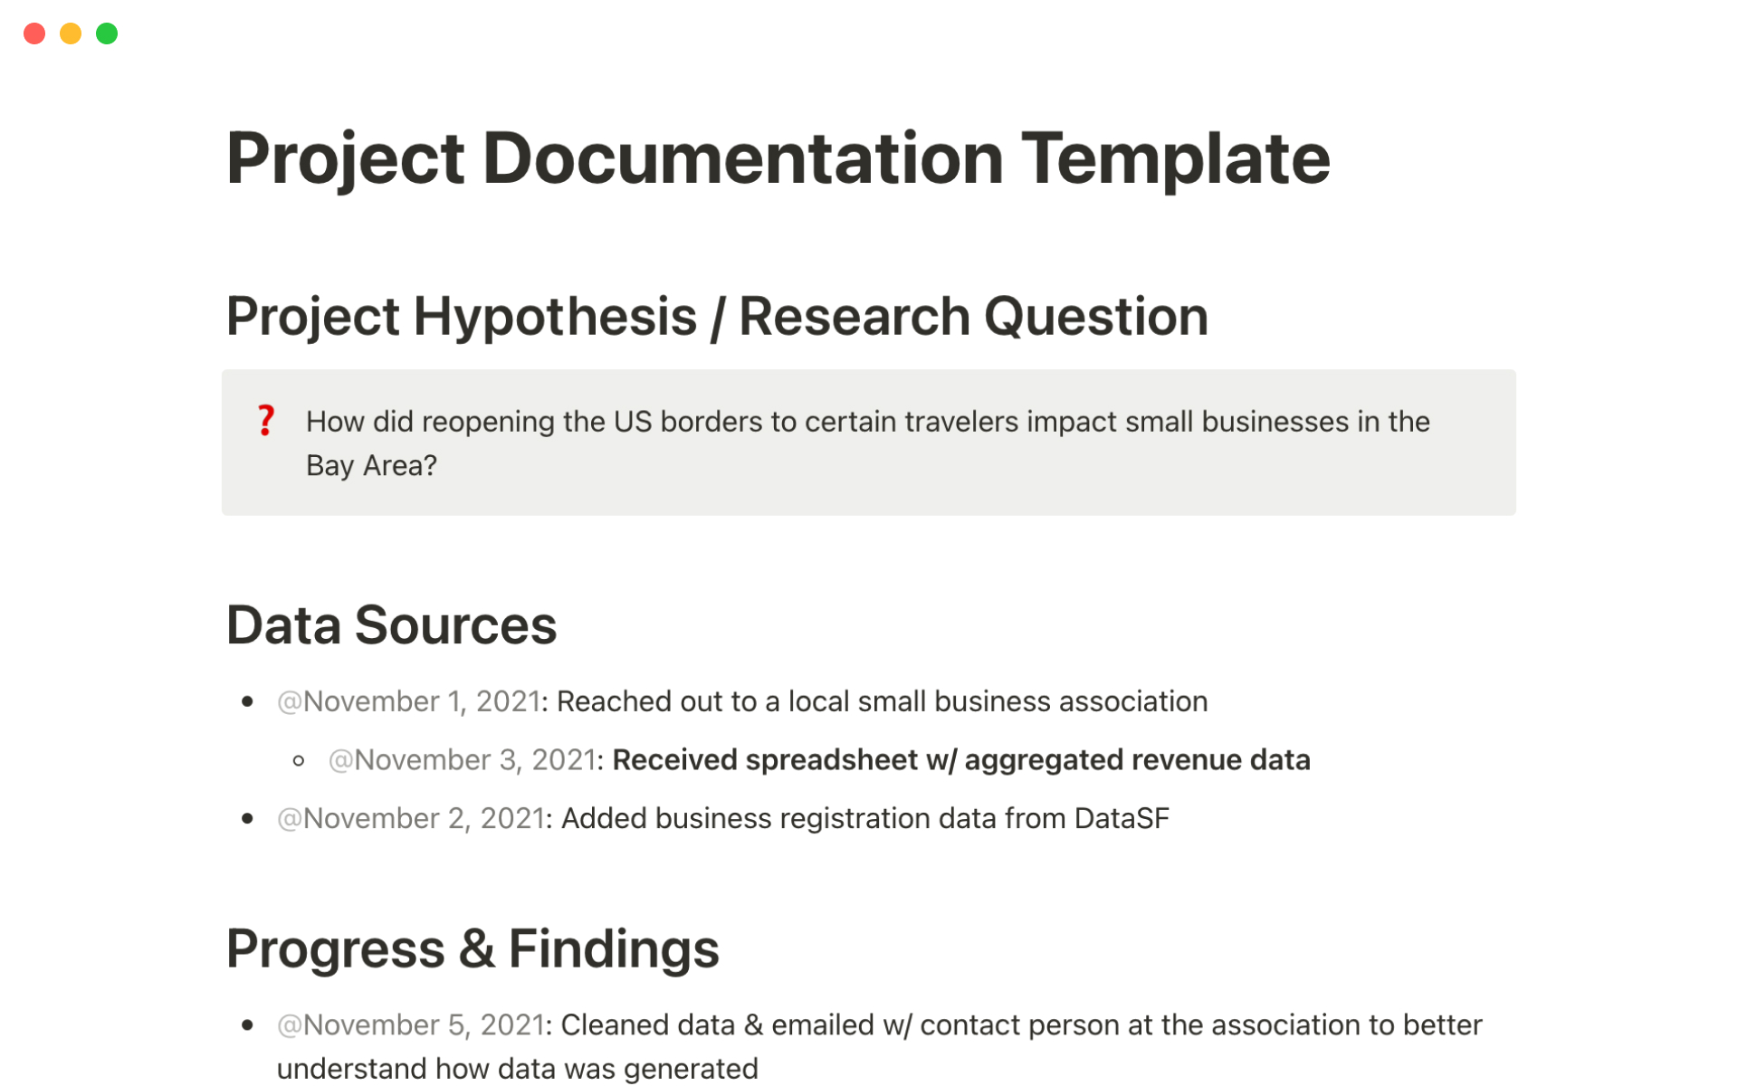Maximize the window with the green button
Screen dimensions: 1738x1086
[x=107, y=33]
